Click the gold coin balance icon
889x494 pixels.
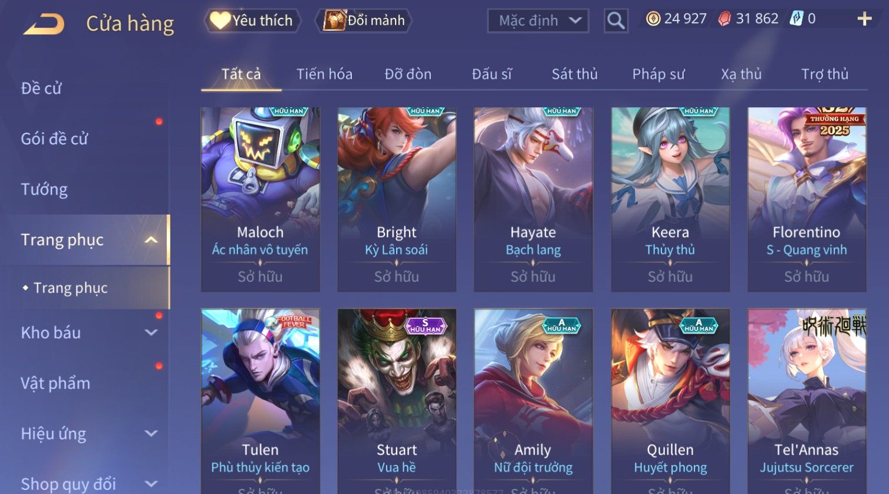point(653,19)
